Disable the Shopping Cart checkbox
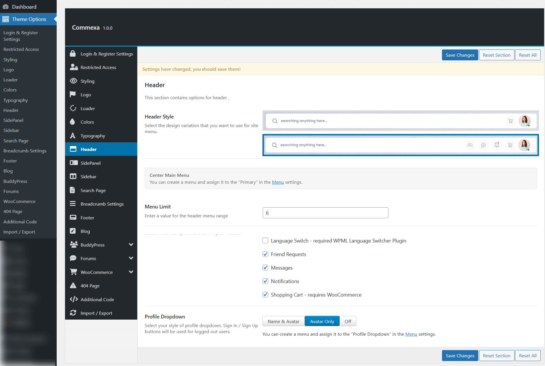 pos(265,295)
